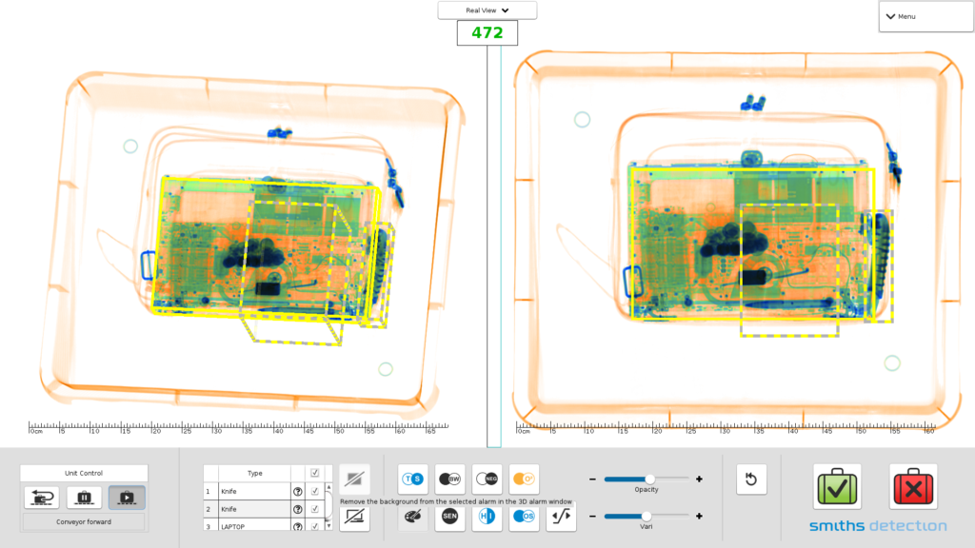Apply the NEG negative image filter
The width and height of the screenshot is (975, 548).
pyautogui.click(x=487, y=479)
